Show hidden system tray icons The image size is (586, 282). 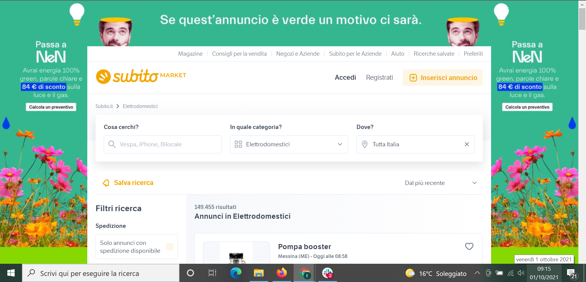477,273
